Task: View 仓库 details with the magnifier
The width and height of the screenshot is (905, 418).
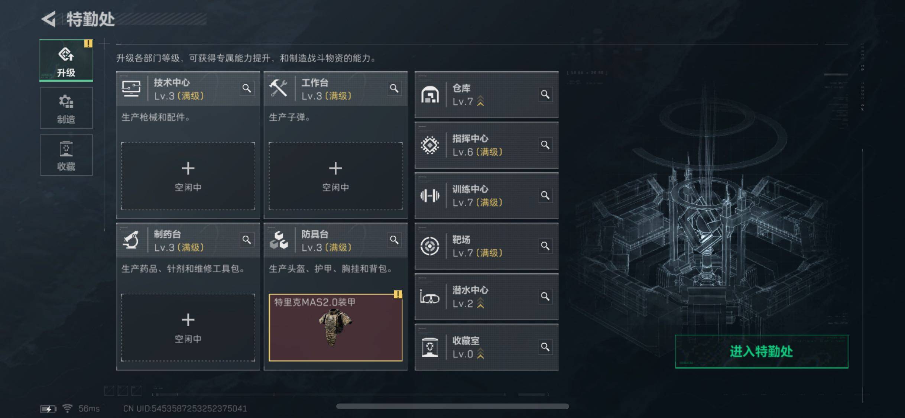Action: pos(545,94)
